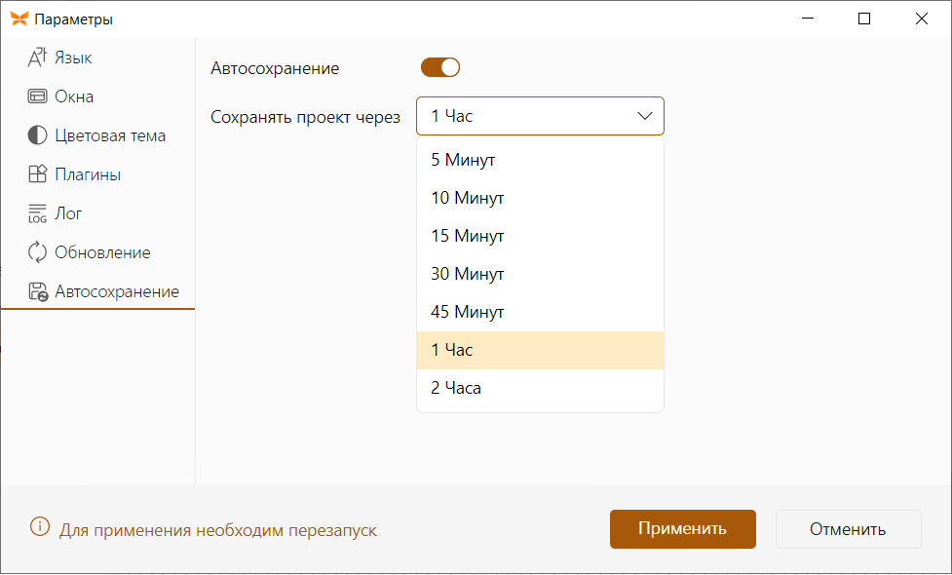
Task: Select the highlighted 1 Час item
Action: coord(540,350)
